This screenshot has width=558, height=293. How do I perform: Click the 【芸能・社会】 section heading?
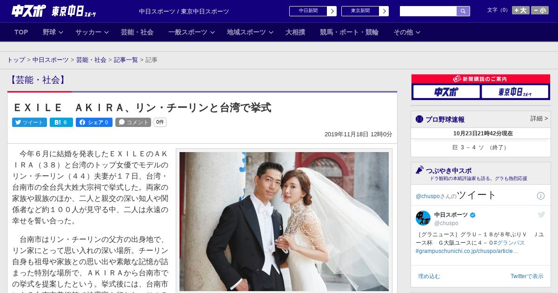pos(37,80)
